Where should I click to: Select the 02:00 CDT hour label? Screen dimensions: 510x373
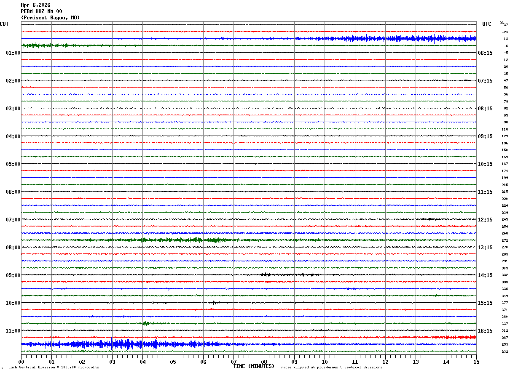coord(13,81)
